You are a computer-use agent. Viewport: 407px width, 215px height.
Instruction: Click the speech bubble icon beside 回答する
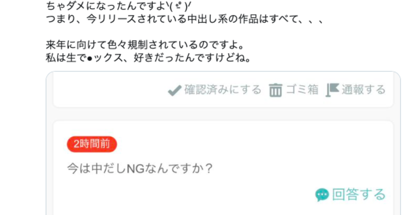coord(322,195)
